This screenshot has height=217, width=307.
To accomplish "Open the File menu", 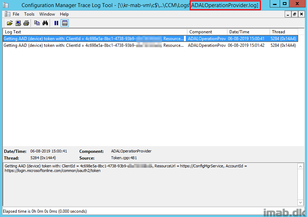I will point(16,14).
